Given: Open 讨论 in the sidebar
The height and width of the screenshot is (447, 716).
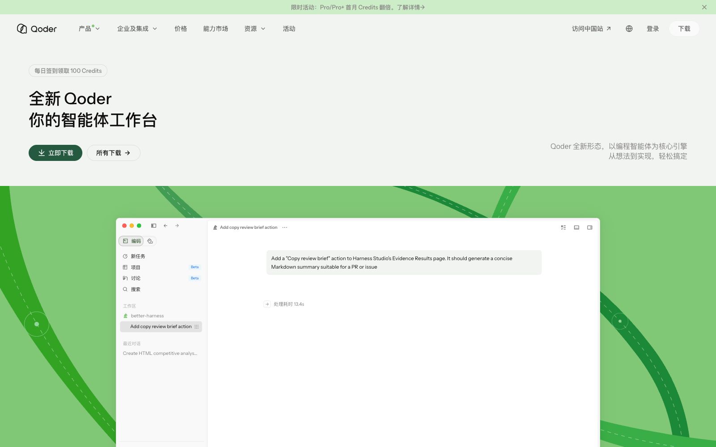Looking at the screenshot, I should pos(161,278).
